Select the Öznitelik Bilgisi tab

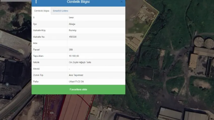42,11
